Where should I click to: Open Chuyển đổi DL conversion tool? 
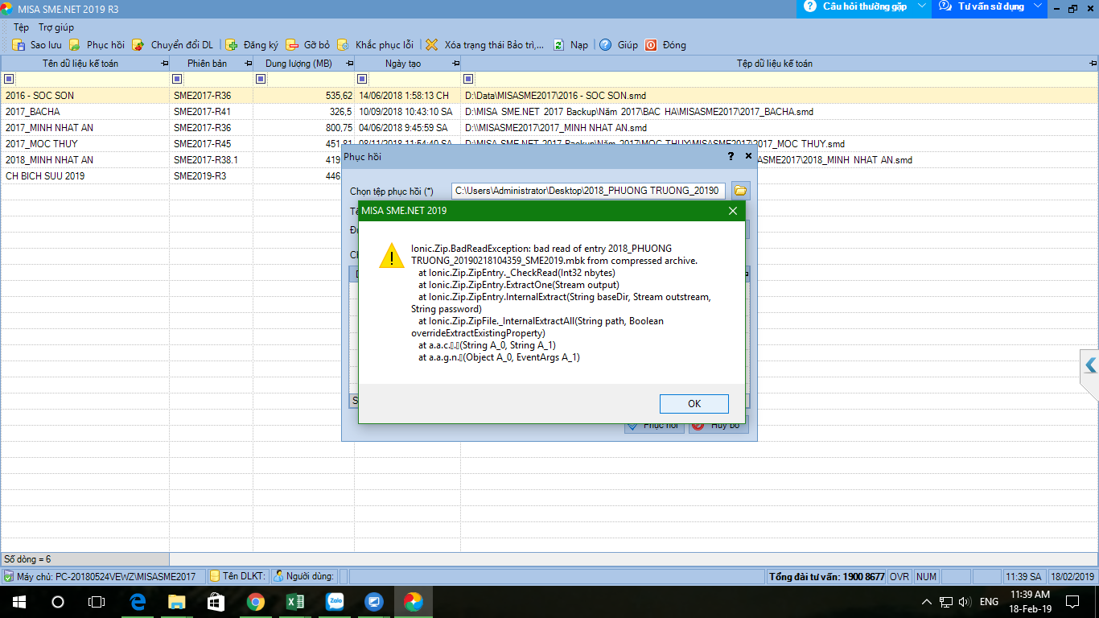coord(138,45)
